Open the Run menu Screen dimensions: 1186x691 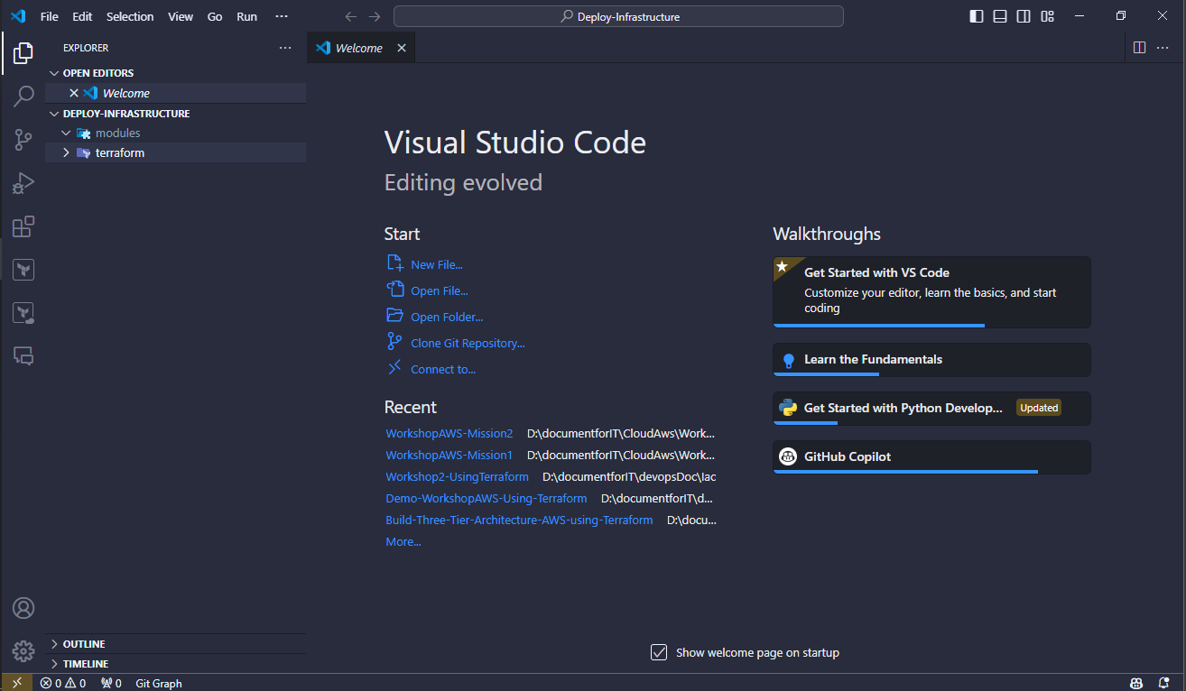(246, 16)
